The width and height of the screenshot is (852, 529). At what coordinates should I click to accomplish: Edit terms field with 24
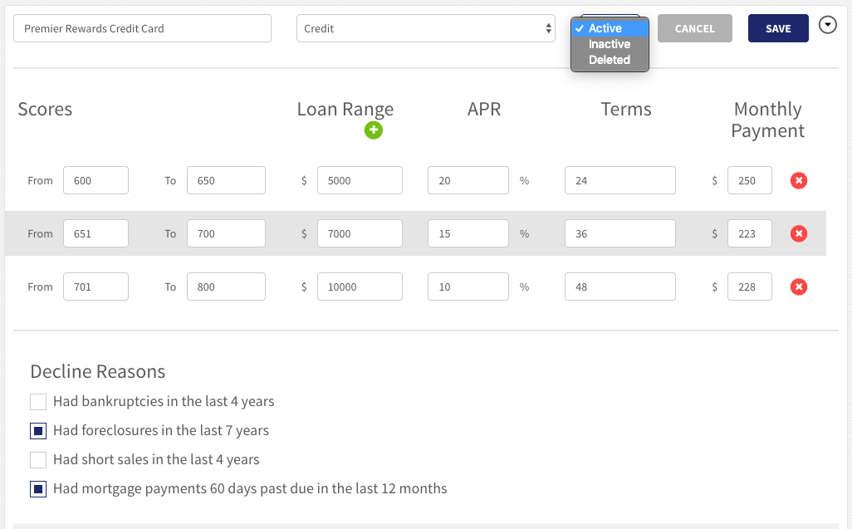pos(620,180)
